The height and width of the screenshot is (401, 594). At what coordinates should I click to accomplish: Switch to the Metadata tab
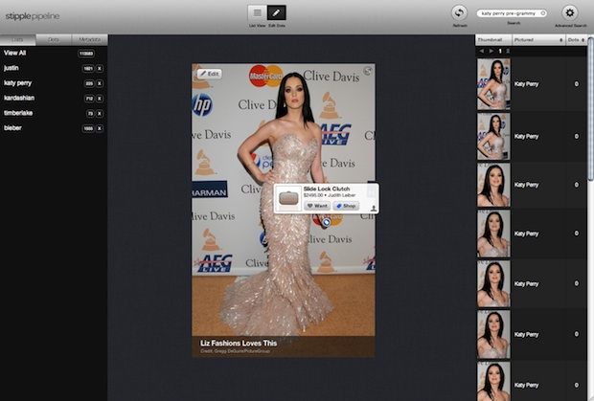(90, 39)
